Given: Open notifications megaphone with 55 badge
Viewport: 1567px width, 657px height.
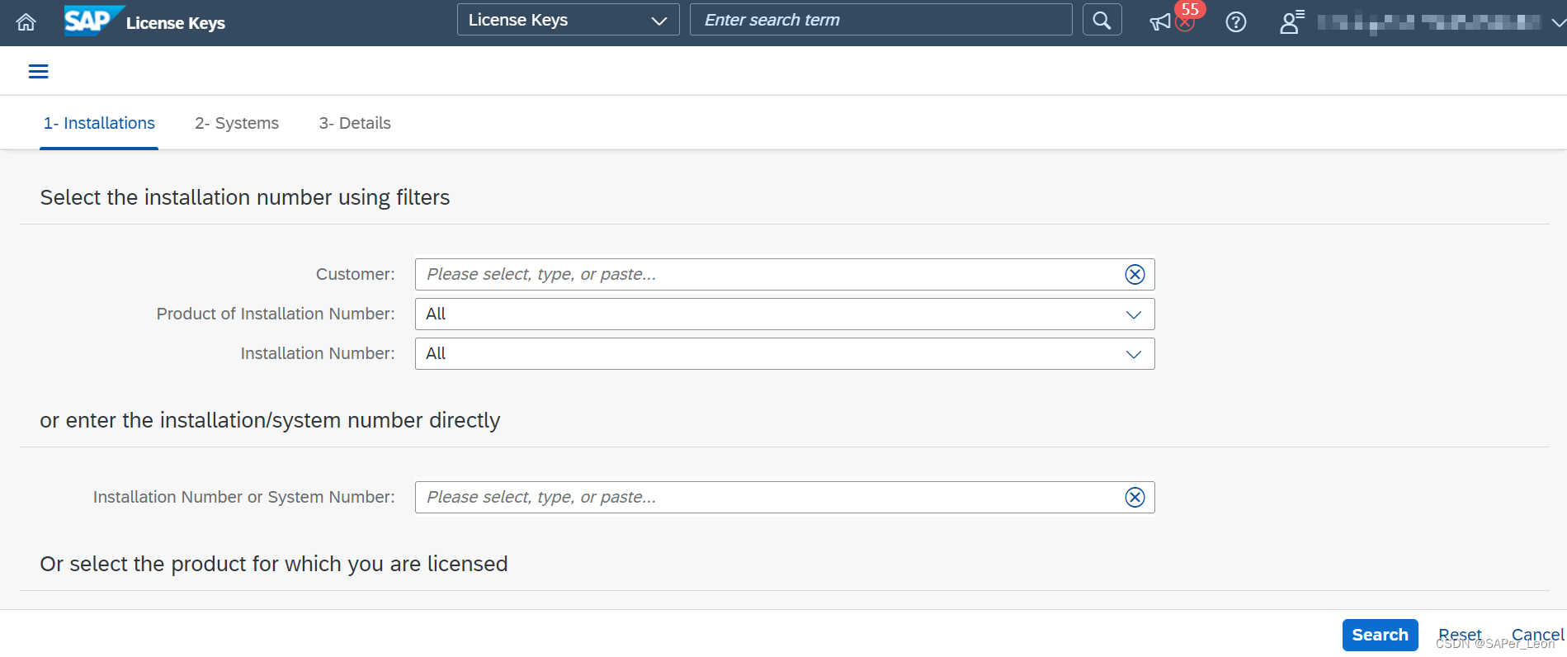Looking at the screenshot, I should [x=1162, y=22].
